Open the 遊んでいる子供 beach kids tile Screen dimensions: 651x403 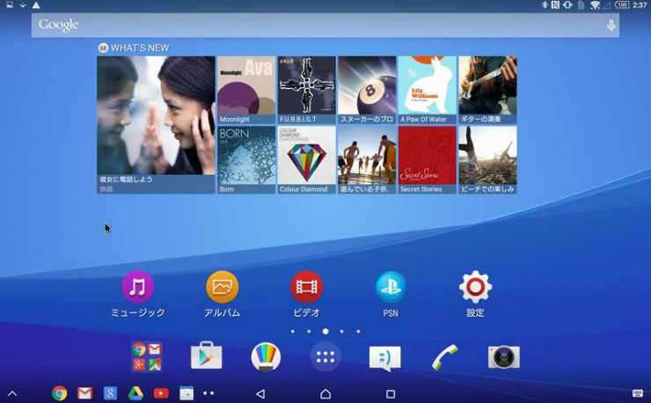[x=367, y=160]
